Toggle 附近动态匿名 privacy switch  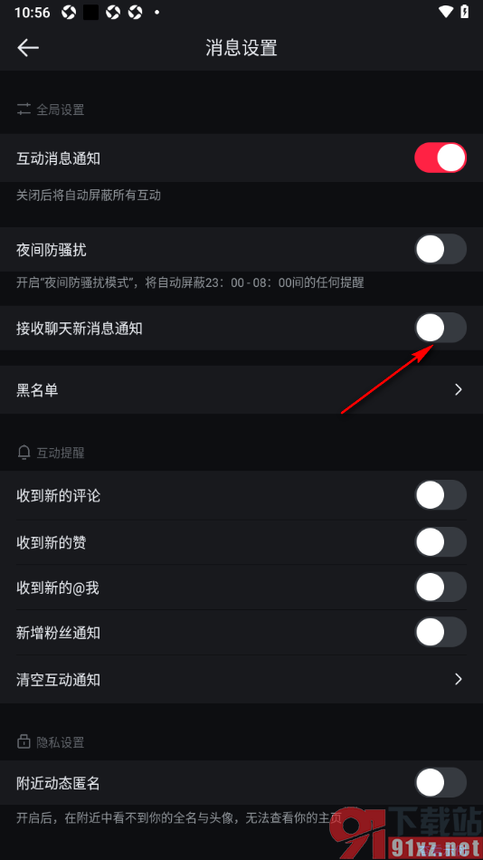tap(440, 783)
